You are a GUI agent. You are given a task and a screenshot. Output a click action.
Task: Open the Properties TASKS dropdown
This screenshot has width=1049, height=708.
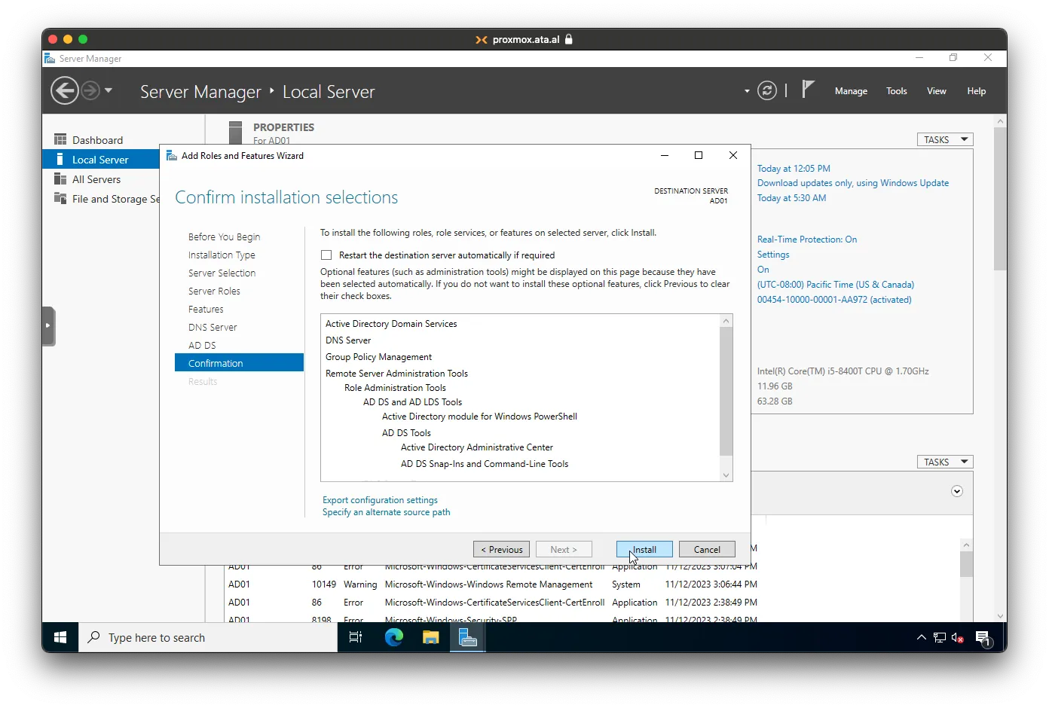pos(945,139)
